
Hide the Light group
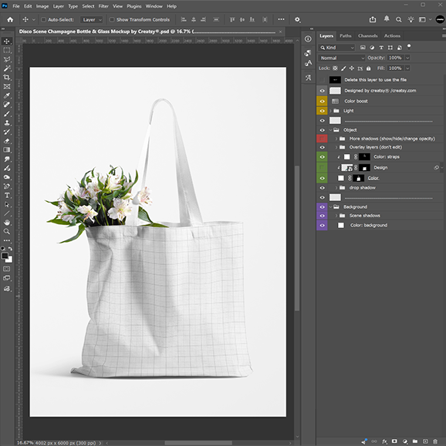tap(322, 111)
